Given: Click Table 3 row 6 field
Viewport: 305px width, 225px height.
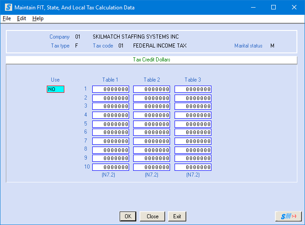Looking at the screenshot, I should point(193,132).
